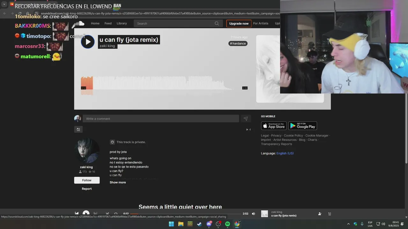The image size is (408, 229).
Task: Toggle repeat in the bottom player
Action: [x=116, y=214]
